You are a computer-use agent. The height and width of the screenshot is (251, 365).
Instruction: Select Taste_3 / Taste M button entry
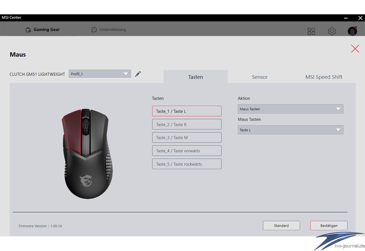(187, 138)
